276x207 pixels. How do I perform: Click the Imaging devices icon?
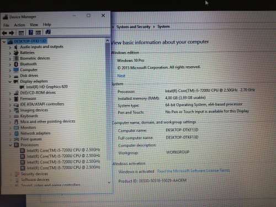click(x=16, y=110)
